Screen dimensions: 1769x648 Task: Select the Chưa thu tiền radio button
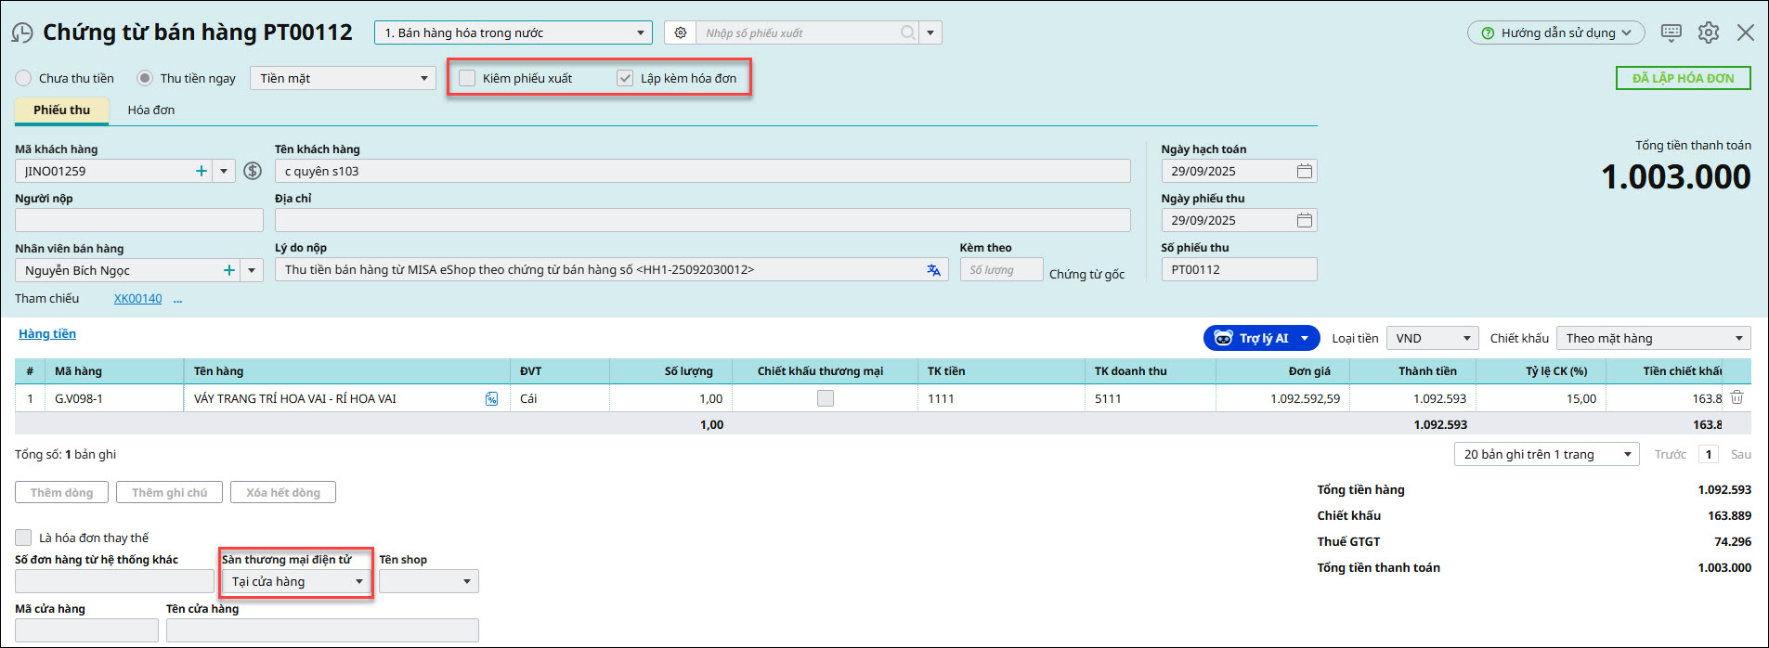click(x=23, y=78)
